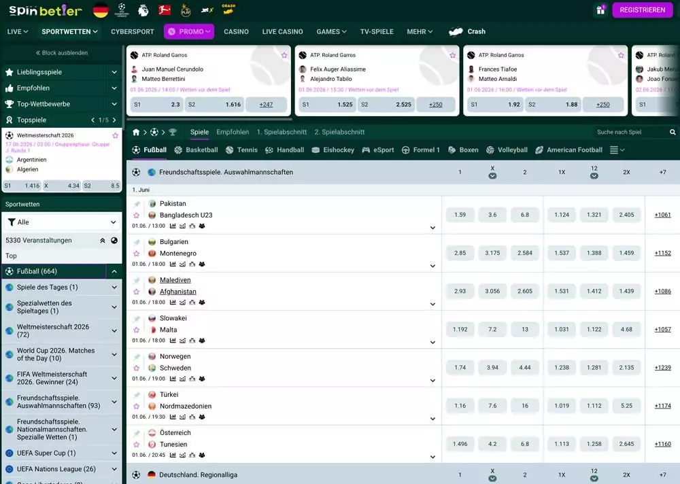This screenshot has height=484, width=680.
Task: Open the Spinbetter logo home
Action: click(x=45, y=10)
